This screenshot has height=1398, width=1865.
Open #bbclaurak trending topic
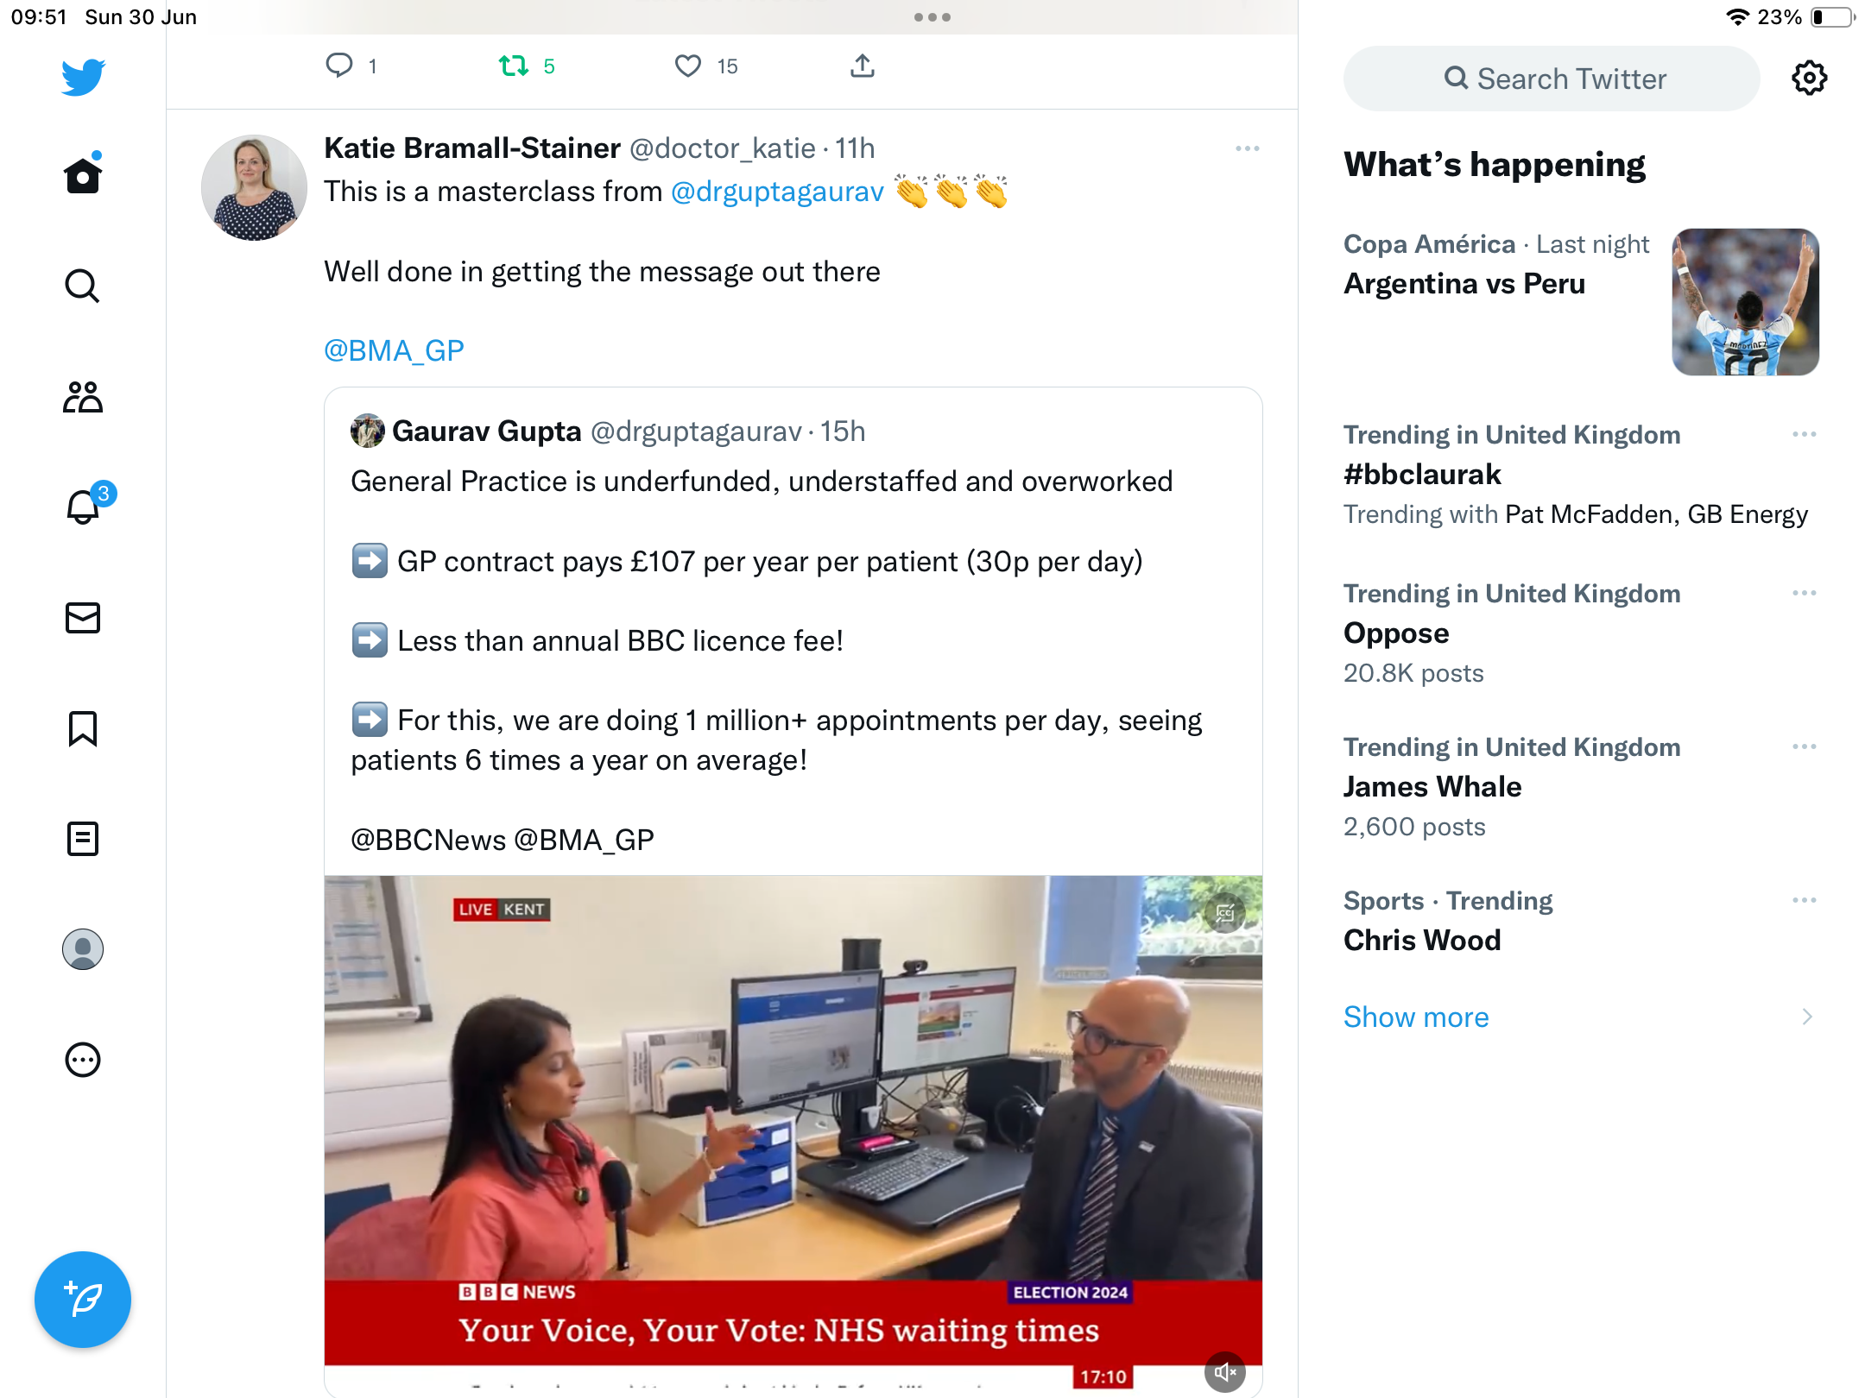pos(1422,475)
